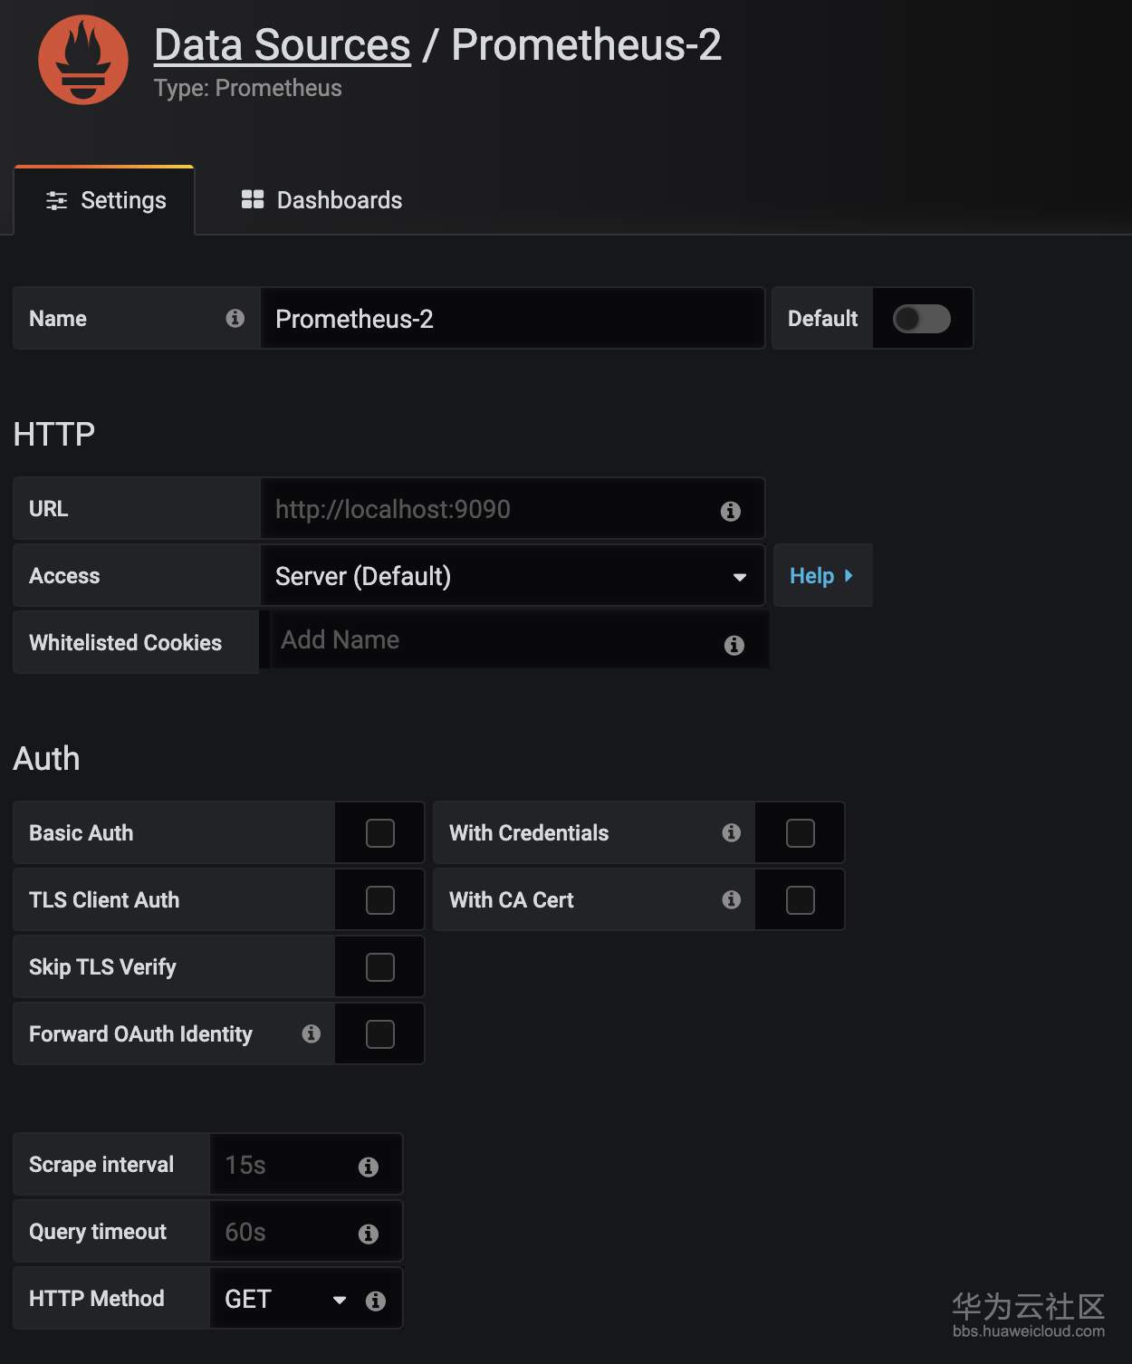
Task: Click the Scrape interval info icon
Action: point(368,1167)
